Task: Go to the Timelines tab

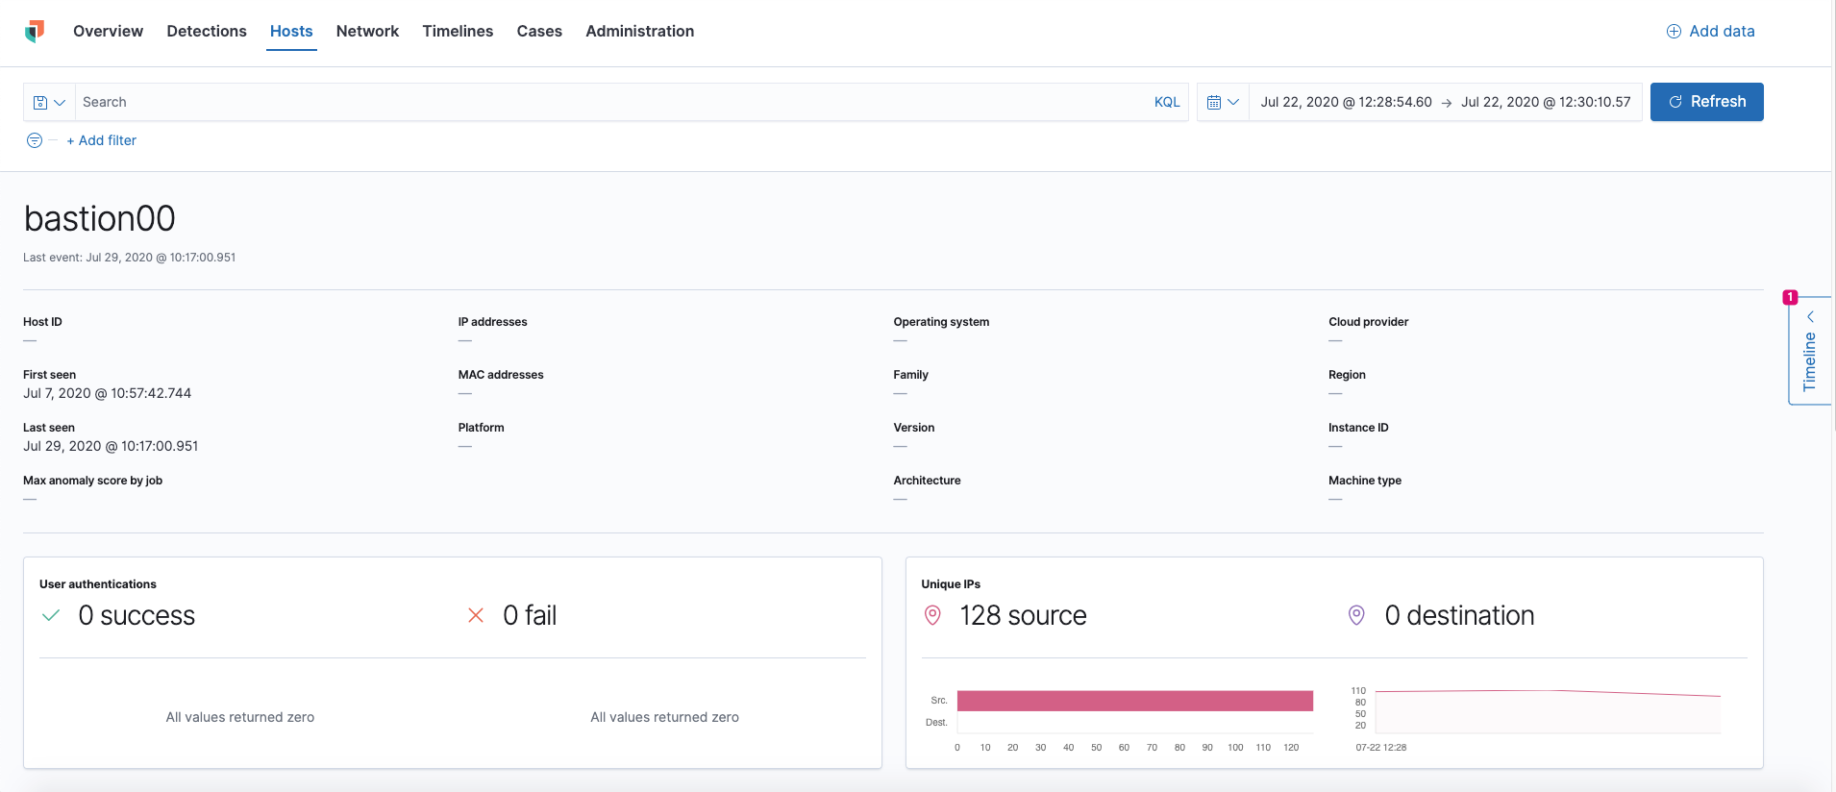Action: coord(458,32)
